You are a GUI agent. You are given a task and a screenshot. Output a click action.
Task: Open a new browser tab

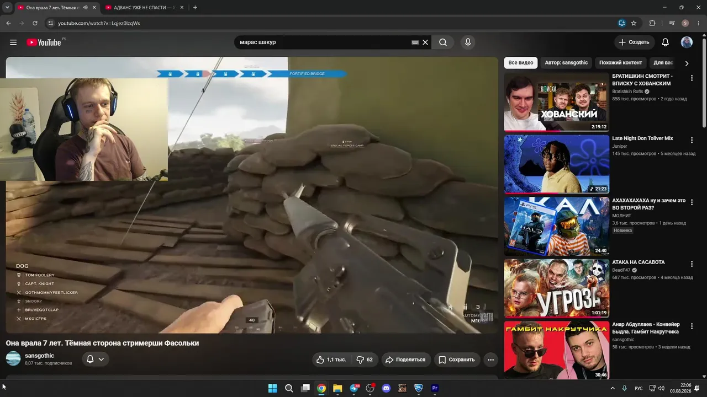click(x=195, y=8)
